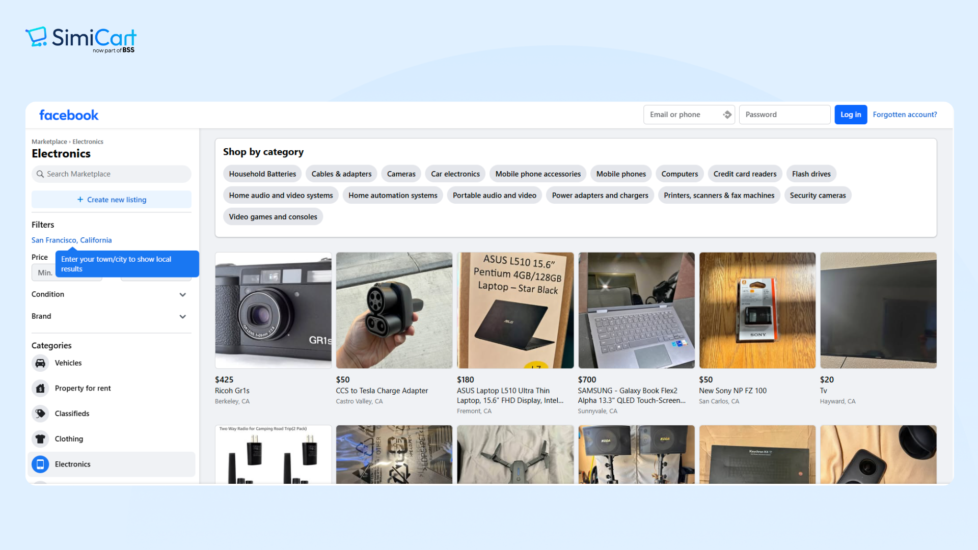The image size is (978, 550).
Task: Open the Ricoh Gr1s camera listing photo
Action: tap(273, 311)
